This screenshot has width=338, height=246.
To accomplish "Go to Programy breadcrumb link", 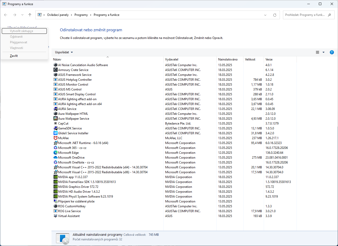I will [81, 15].
